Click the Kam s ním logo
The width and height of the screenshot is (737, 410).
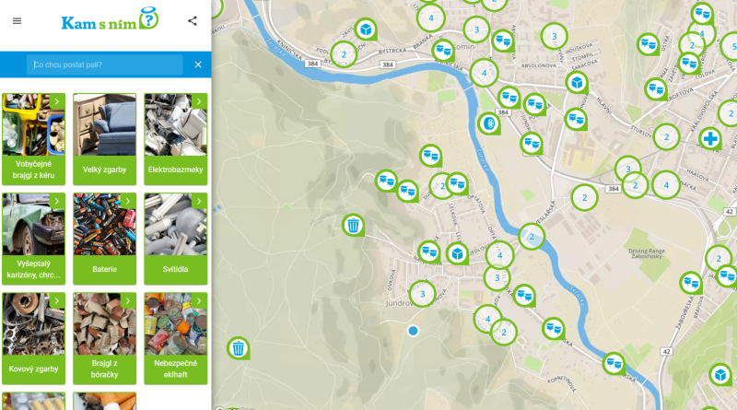pos(110,19)
